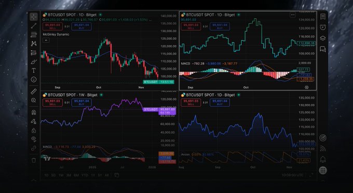The height and width of the screenshot is (193, 353).
Task: Toggle hide all drawings eye icon
Action: point(34,139)
